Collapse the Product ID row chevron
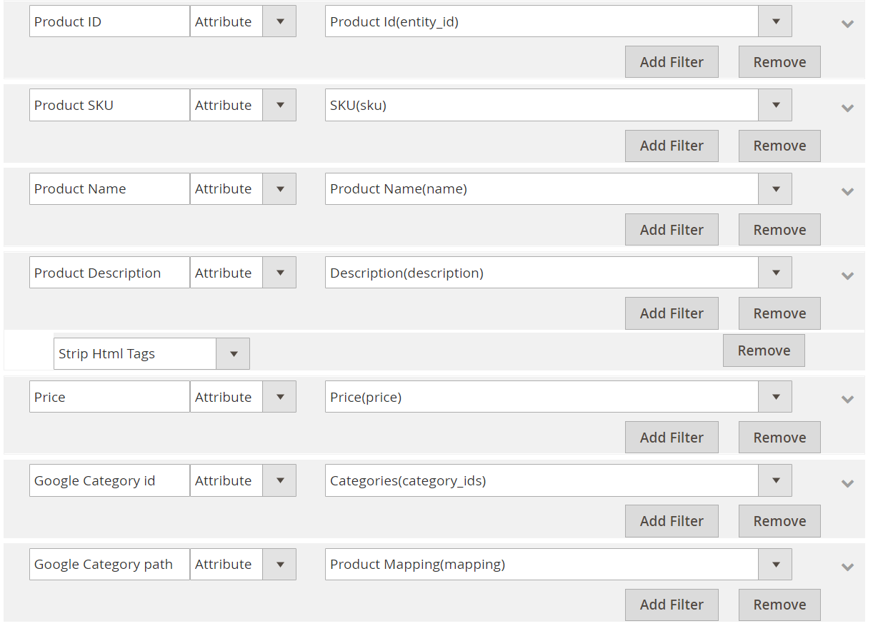The height and width of the screenshot is (626, 873). pyautogui.click(x=847, y=24)
